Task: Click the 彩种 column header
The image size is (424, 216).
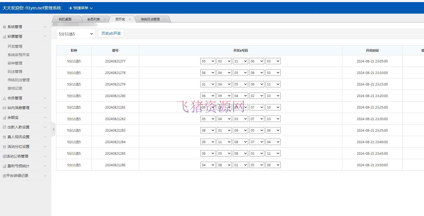Action: coord(74,50)
